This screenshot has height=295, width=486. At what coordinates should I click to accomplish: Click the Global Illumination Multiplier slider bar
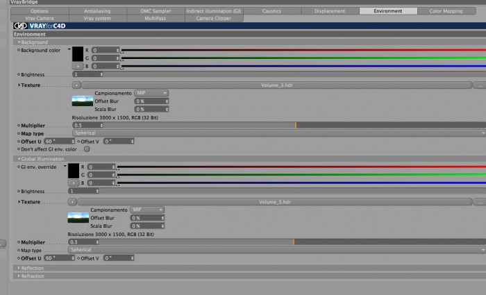click(292, 242)
